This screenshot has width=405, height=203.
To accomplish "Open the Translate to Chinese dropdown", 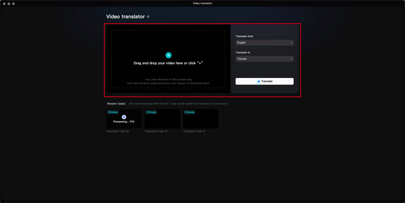I will (265, 59).
